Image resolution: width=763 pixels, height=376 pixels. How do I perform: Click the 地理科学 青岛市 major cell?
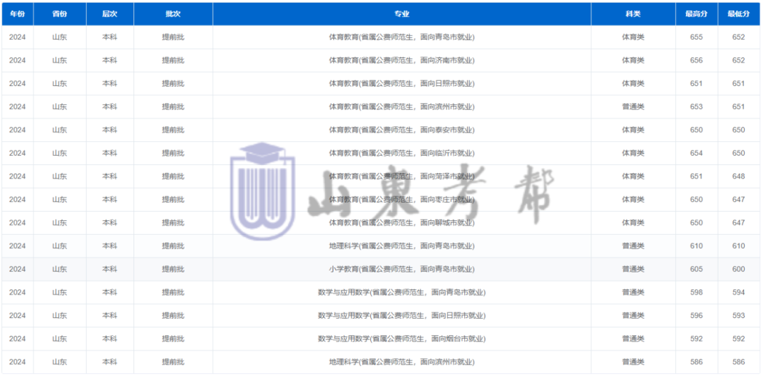pyautogui.click(x=401, y=246)
